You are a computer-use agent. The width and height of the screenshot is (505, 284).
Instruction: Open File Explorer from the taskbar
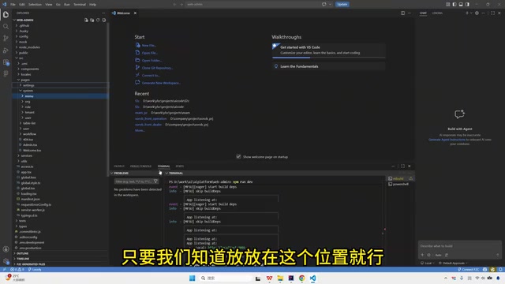(280, 278)
